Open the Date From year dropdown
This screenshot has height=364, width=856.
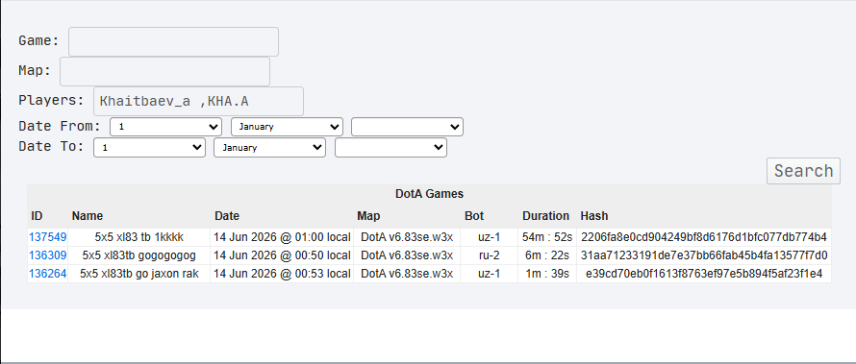click(x=407, y=127)
